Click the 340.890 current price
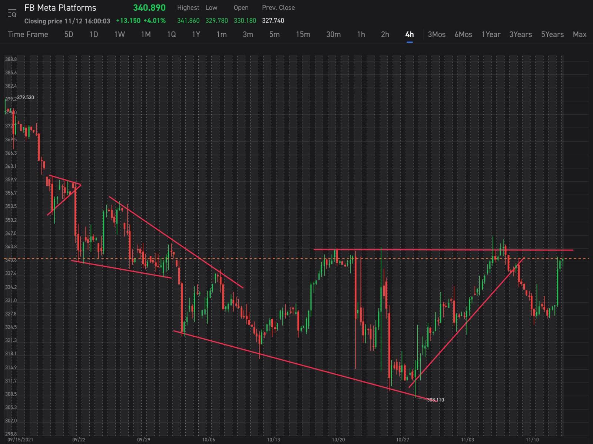This screenshot has width=593, height=444. click(x=149, y=8)
